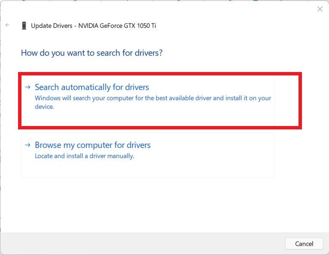Click the "How do you want to search" heading

[91, 53]
